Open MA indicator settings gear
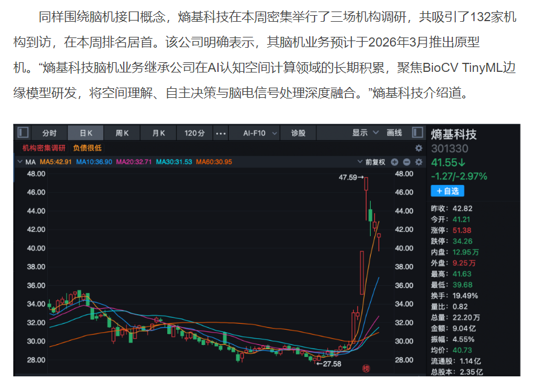 point(418,162)
